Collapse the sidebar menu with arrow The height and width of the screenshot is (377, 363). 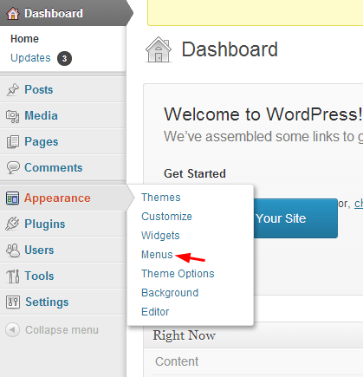point(12,329)
